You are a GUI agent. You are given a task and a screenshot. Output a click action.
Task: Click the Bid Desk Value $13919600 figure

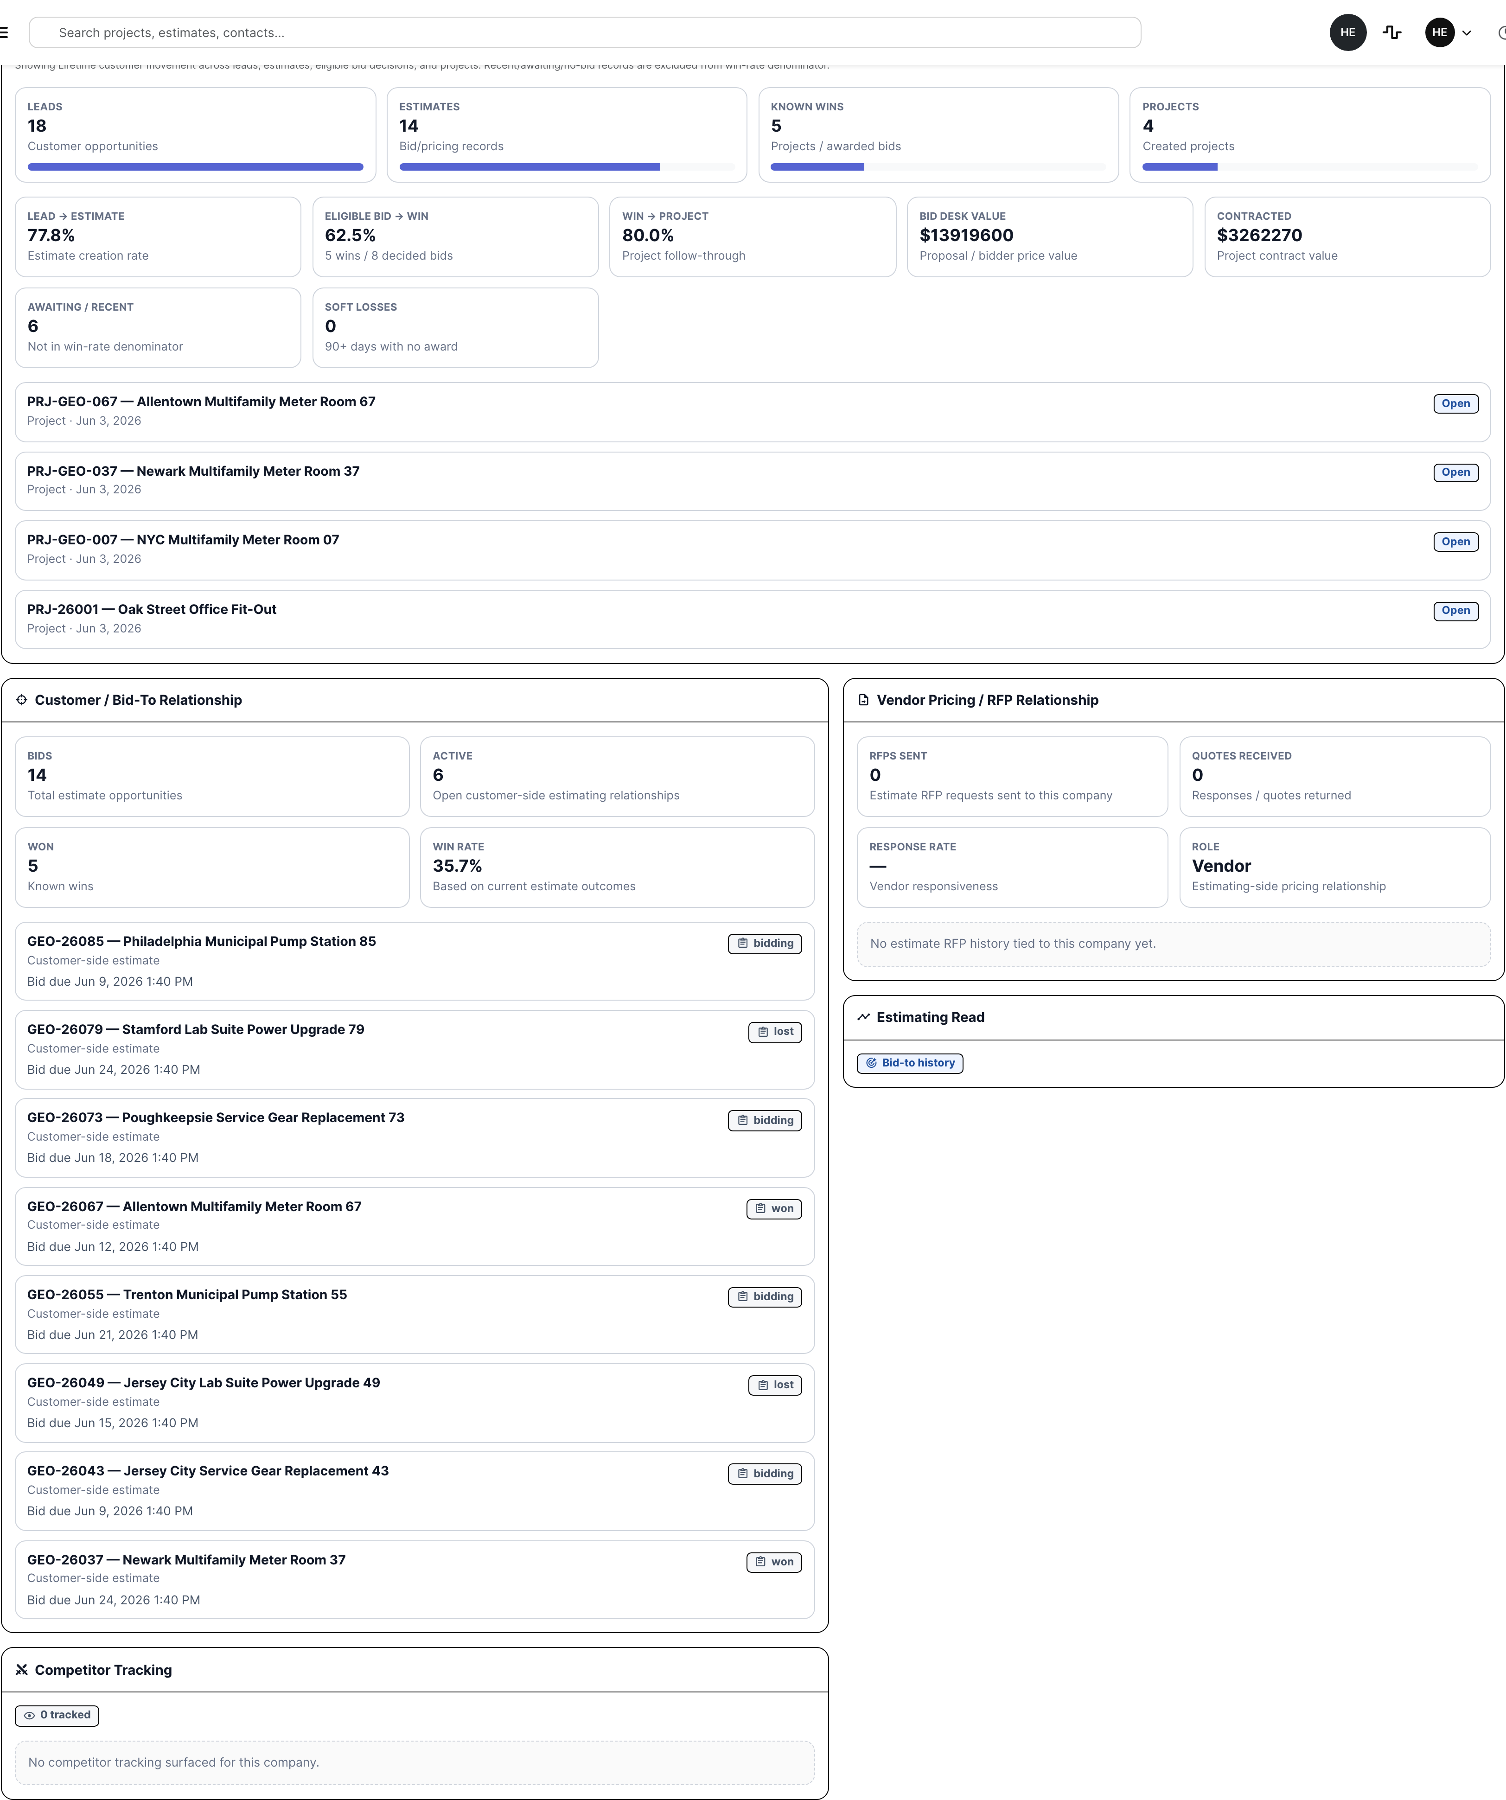966,235
